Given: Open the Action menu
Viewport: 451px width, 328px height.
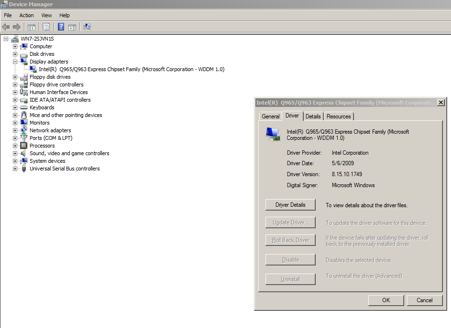Looking at the screenshot, I should click(26, 15).
